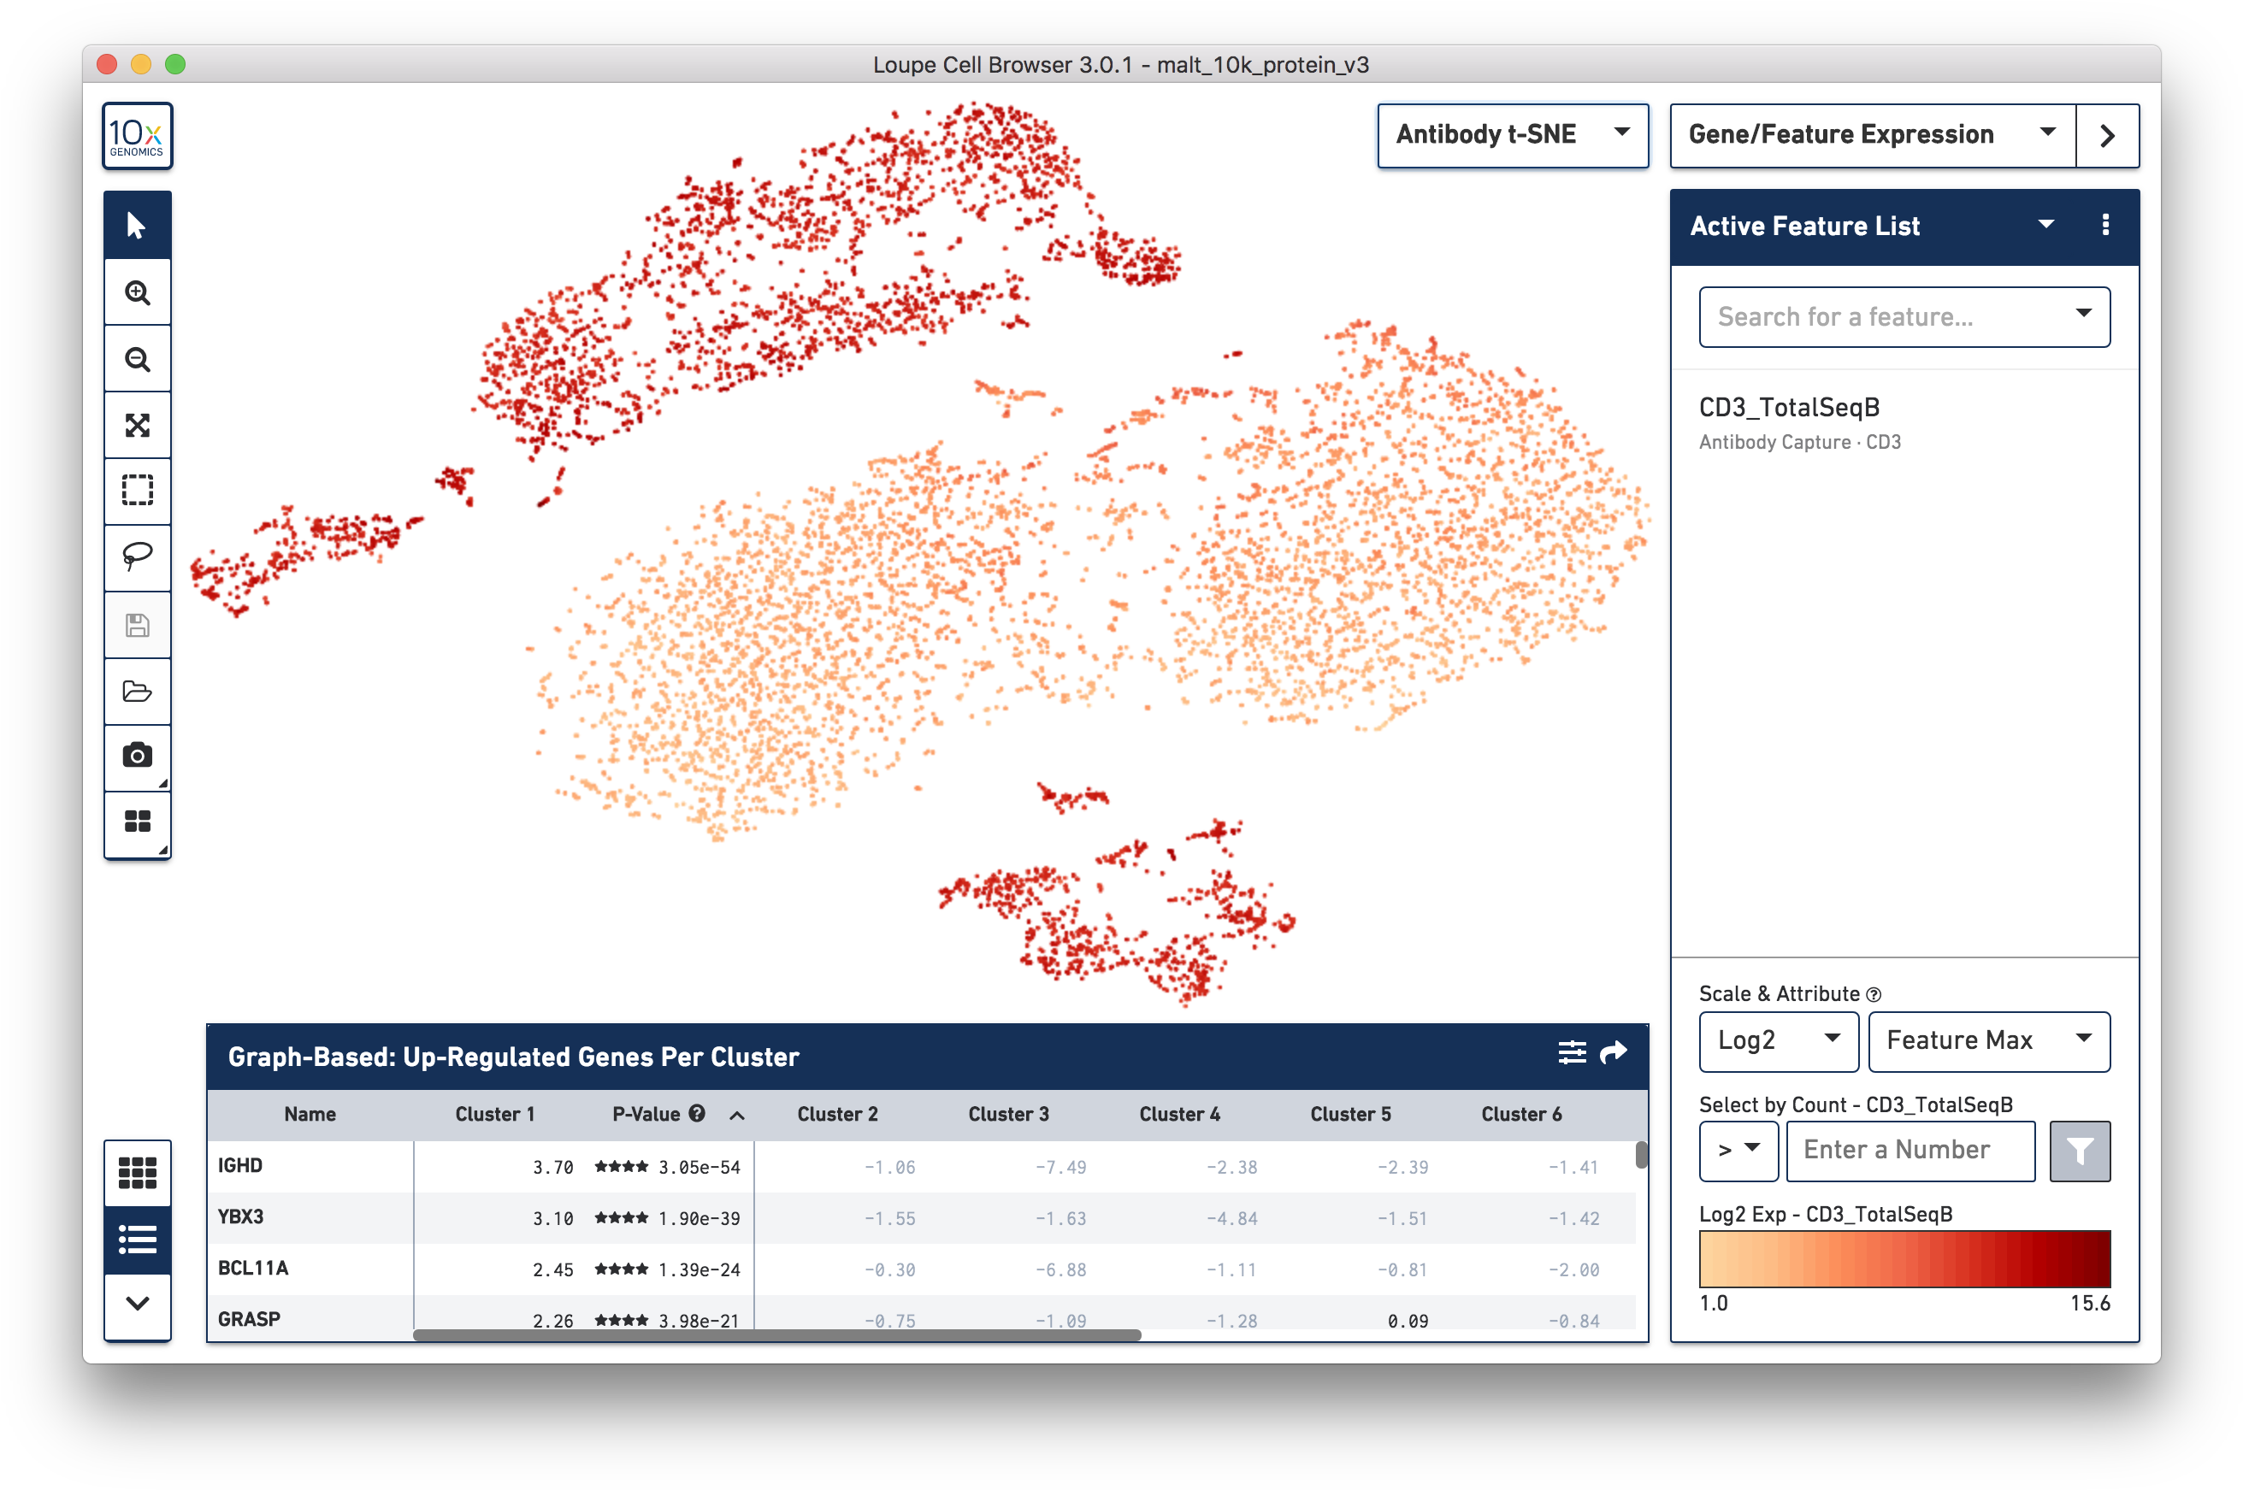Screen dimensions: 2243x1490
Task: Click the Cluster 5 column header
Action: click(x=1350, y=1115)
